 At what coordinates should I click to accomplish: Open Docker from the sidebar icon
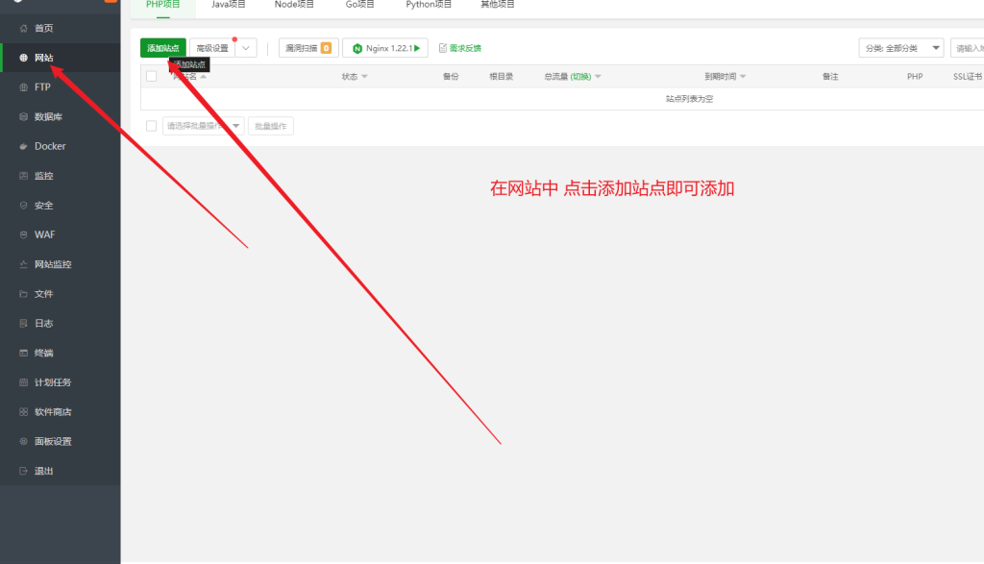pyautogui.click(x=24, y=147)
